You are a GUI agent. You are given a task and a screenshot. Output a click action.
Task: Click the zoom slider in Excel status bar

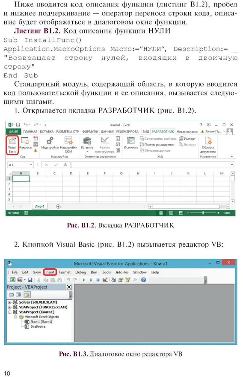(x=203, y=213)
